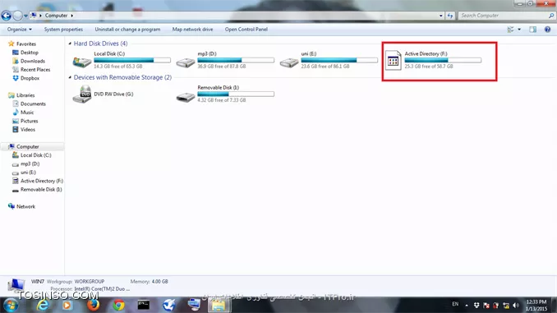This screenshot has width=557, height=313.
Task: Click the uni (E:) usage bar
Action: 339,61
